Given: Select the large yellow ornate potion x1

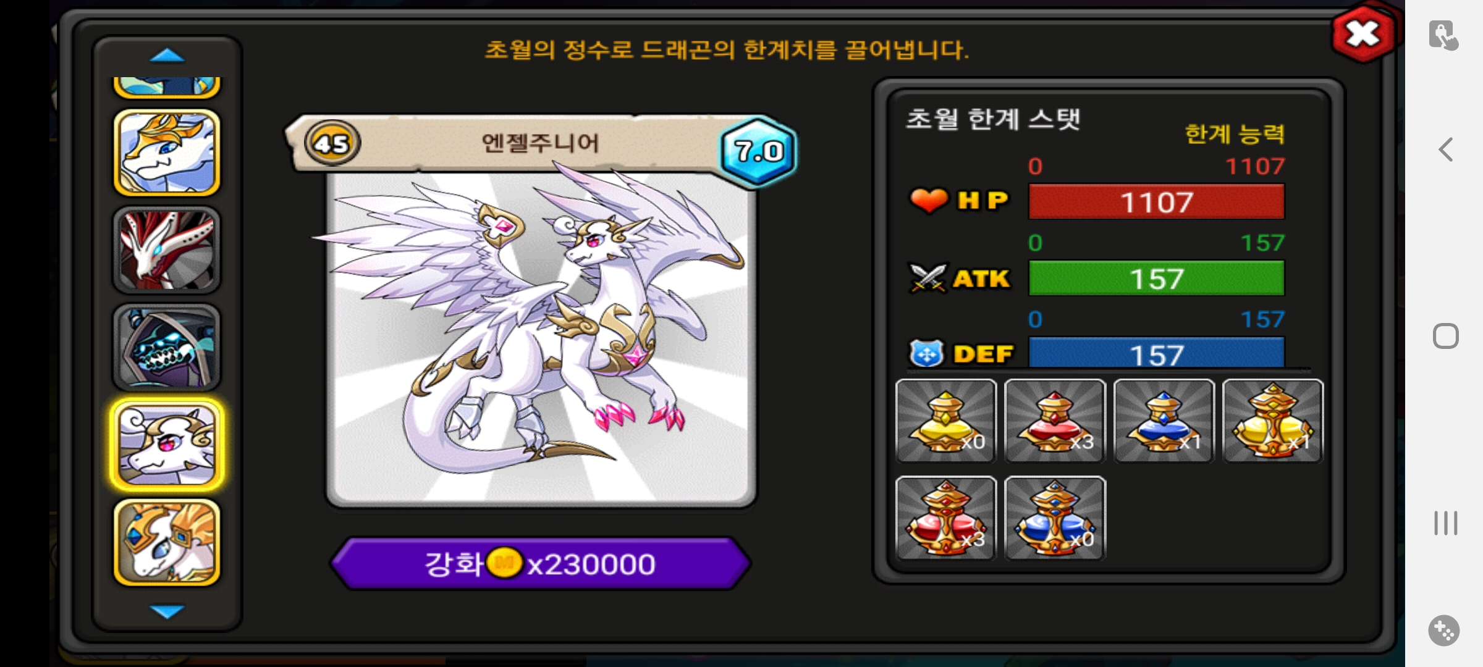Looking at the screenshot, I should coord(1273,421).
